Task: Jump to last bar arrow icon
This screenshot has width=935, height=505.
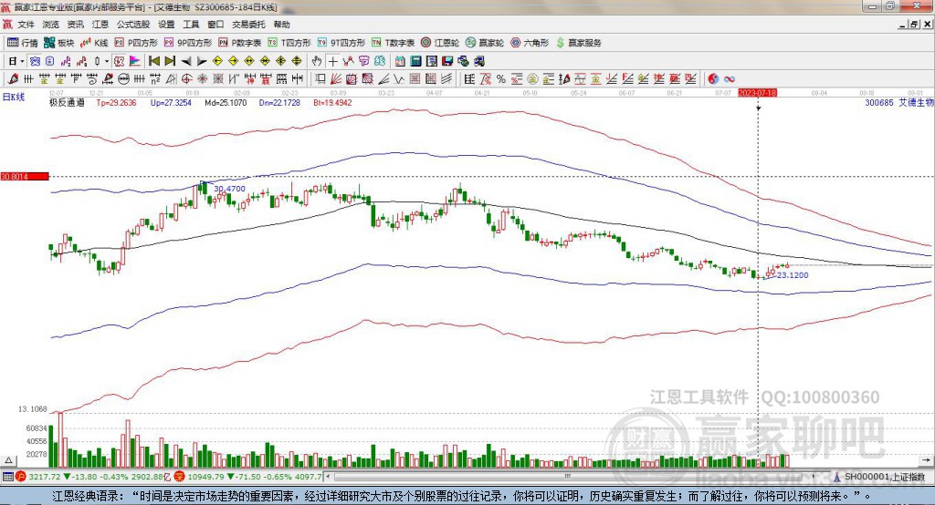Action: pos(170,61)
